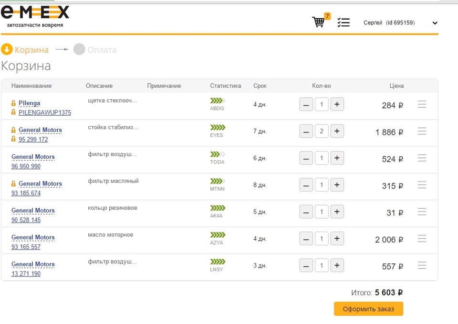Open row menu for 2 006 ₽ motor oil
This screenshot has width=458, height=324.
[422, 239]
